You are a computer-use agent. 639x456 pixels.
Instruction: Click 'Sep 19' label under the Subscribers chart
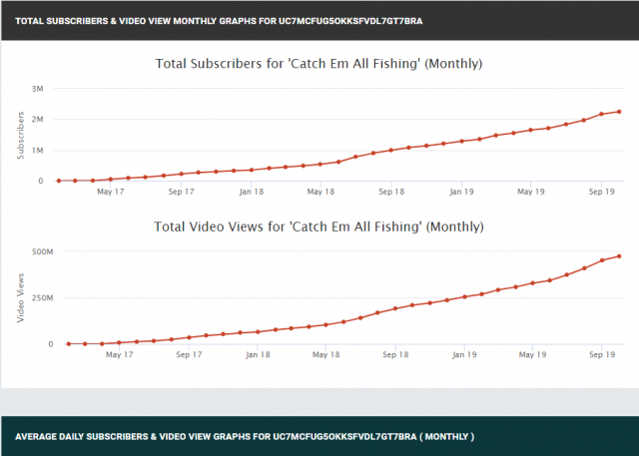coord(602,192)
